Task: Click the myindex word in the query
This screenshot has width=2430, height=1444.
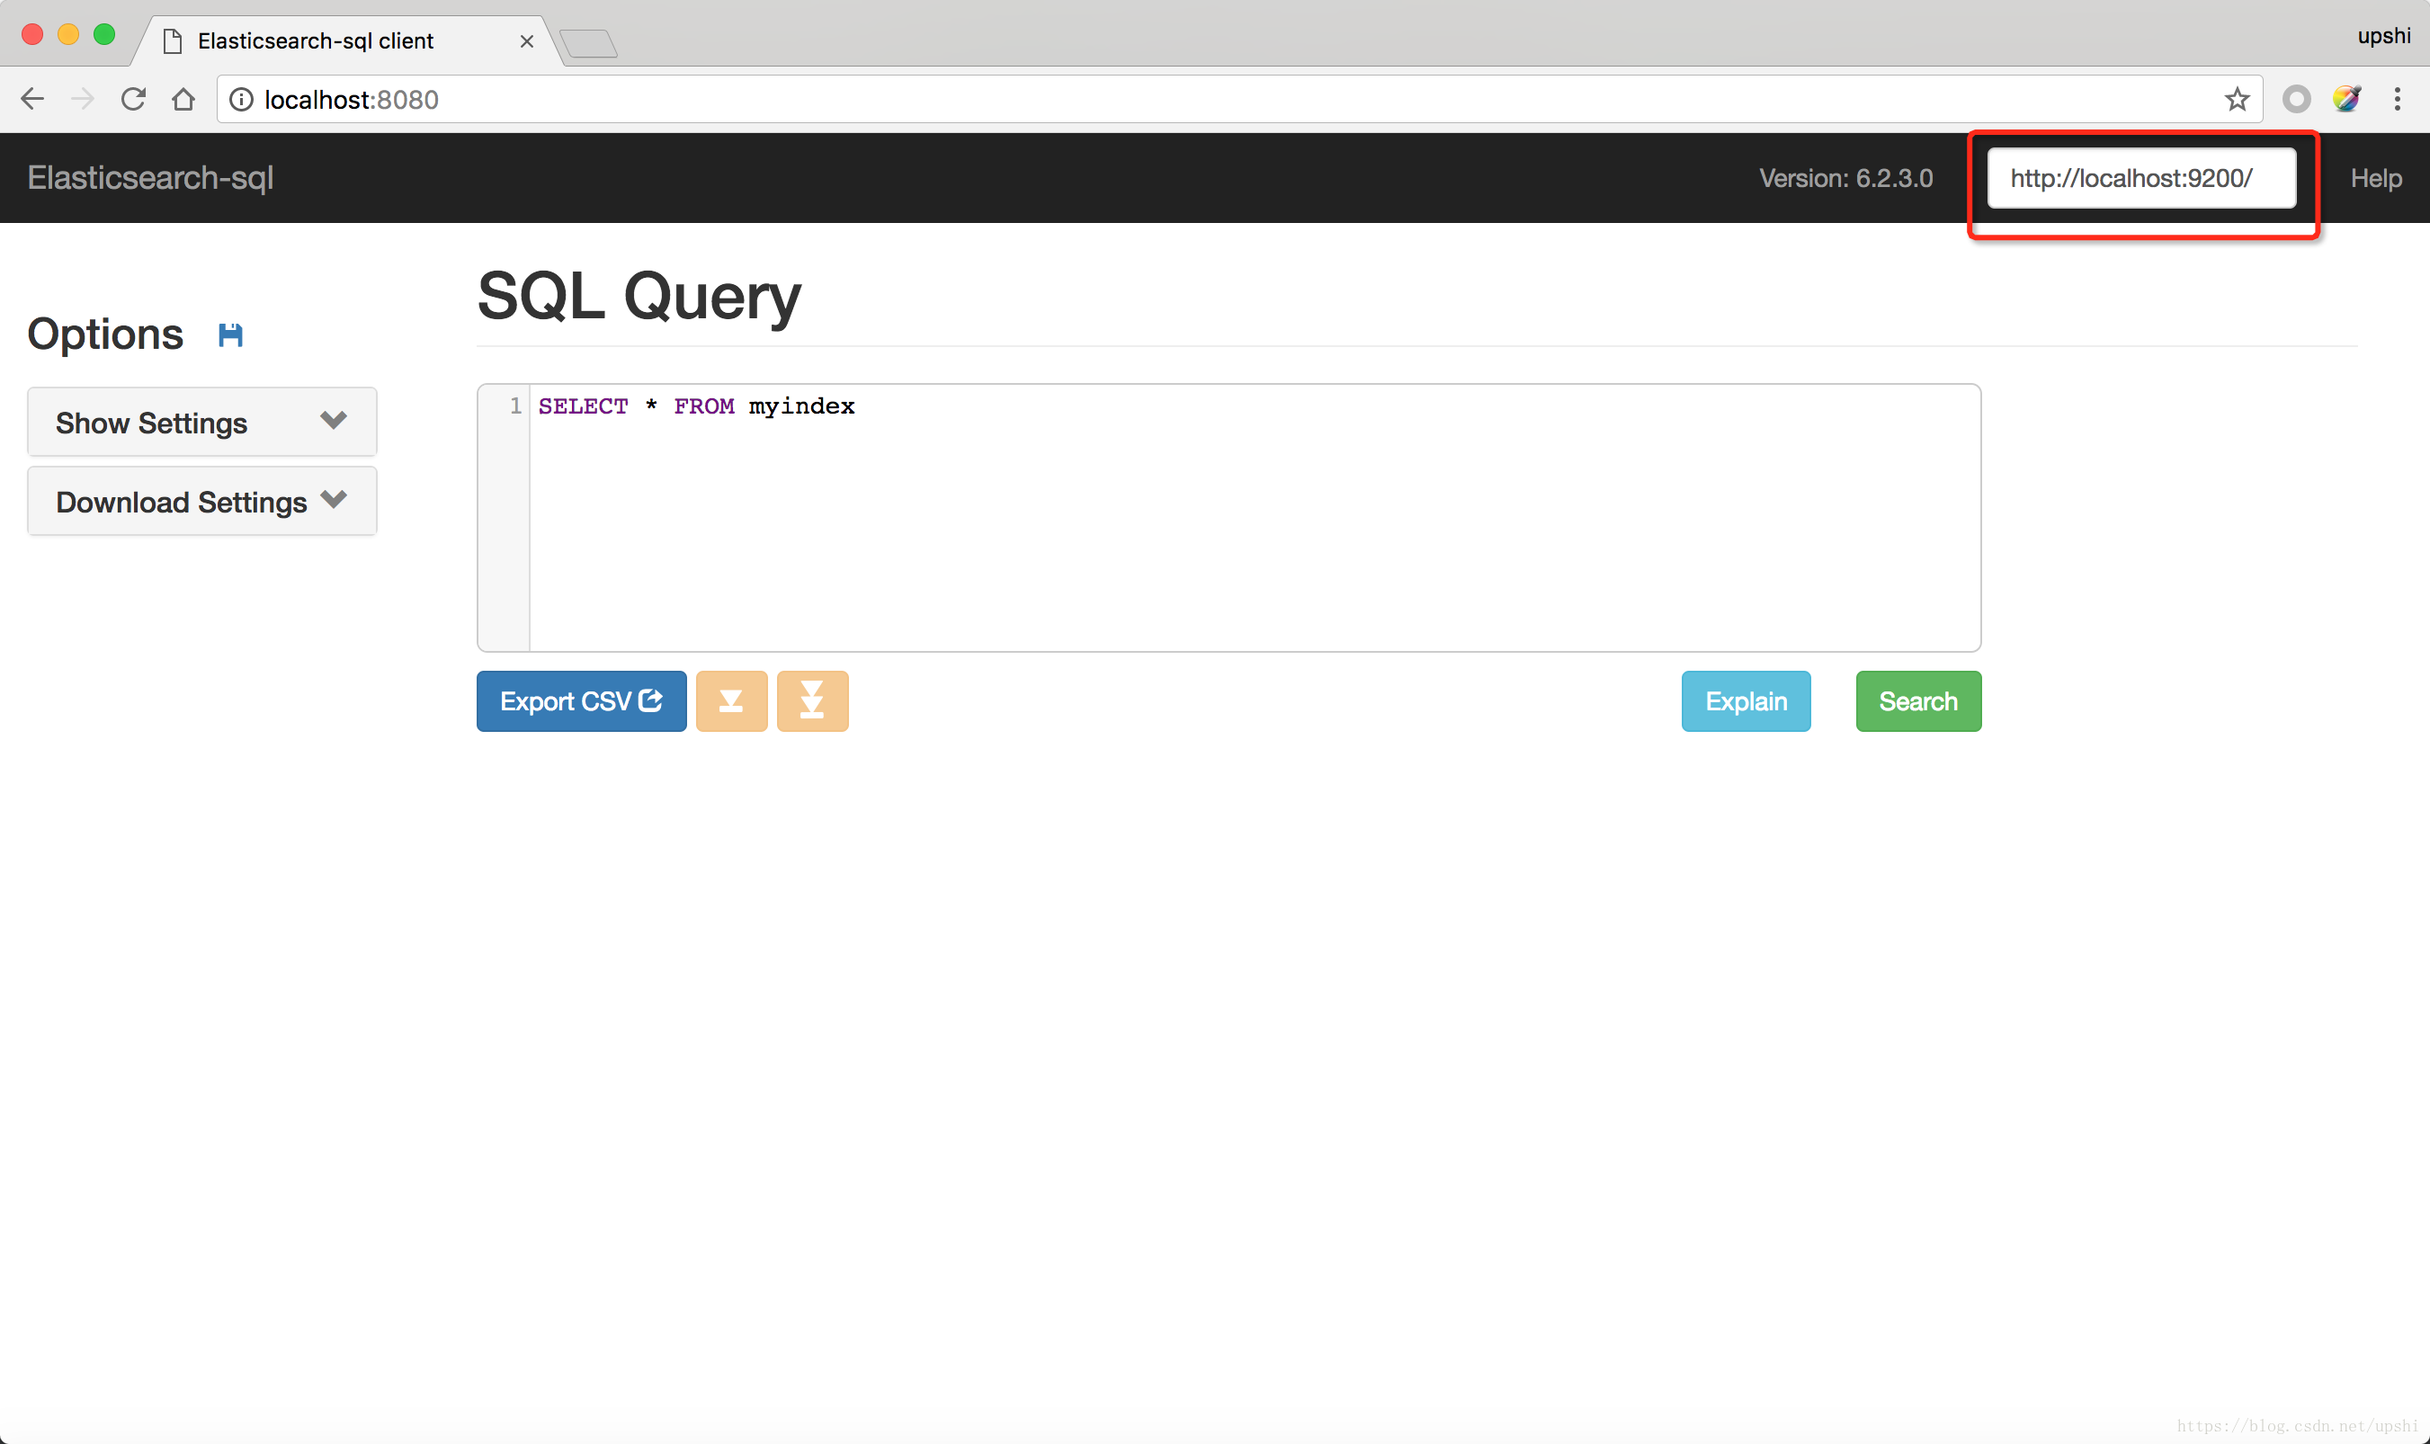Action: (x=802, y=406)
